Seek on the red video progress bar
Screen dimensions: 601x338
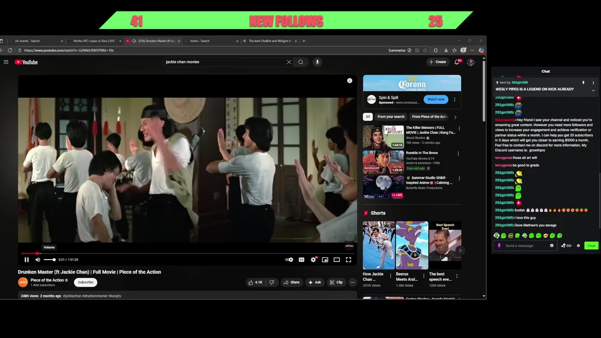click(x=187, y=253)
